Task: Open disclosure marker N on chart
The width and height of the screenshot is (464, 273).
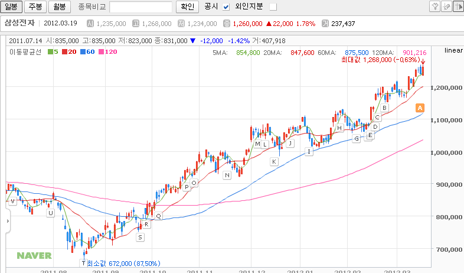Action: tap(227, 175)
